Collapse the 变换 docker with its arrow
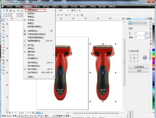The width and height of the screenshot is (156, 118). 146,19
